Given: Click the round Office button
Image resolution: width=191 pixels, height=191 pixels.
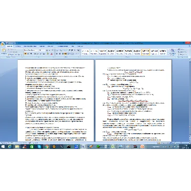Looking at the screenshot, I should tap(2, 44).
